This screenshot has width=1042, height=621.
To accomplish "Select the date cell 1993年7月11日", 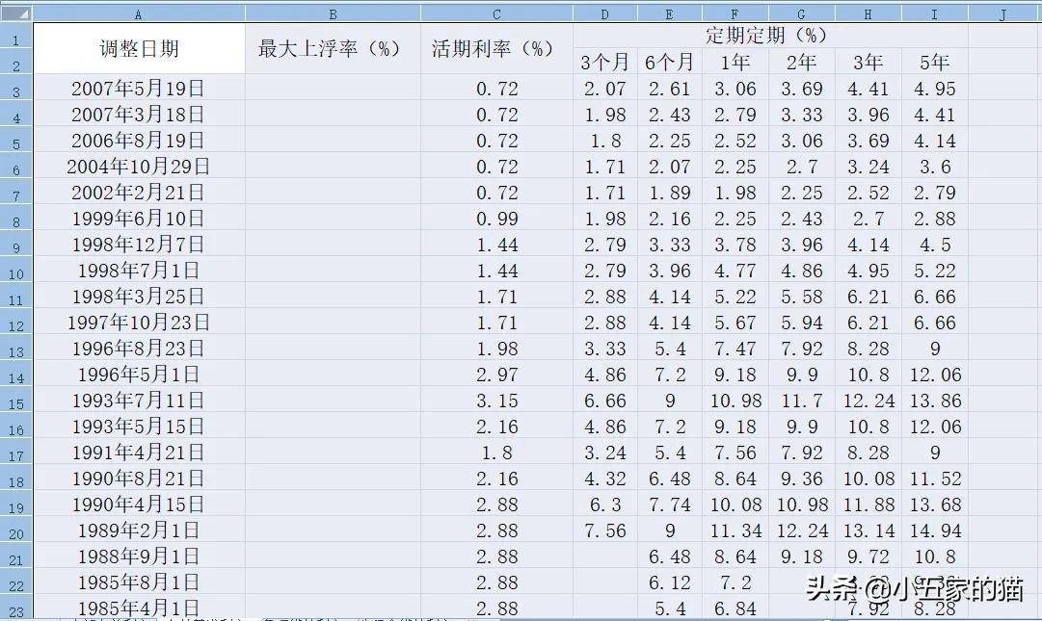I will pos(139,400).
